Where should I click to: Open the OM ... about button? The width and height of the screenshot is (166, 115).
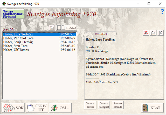[60, 108]
